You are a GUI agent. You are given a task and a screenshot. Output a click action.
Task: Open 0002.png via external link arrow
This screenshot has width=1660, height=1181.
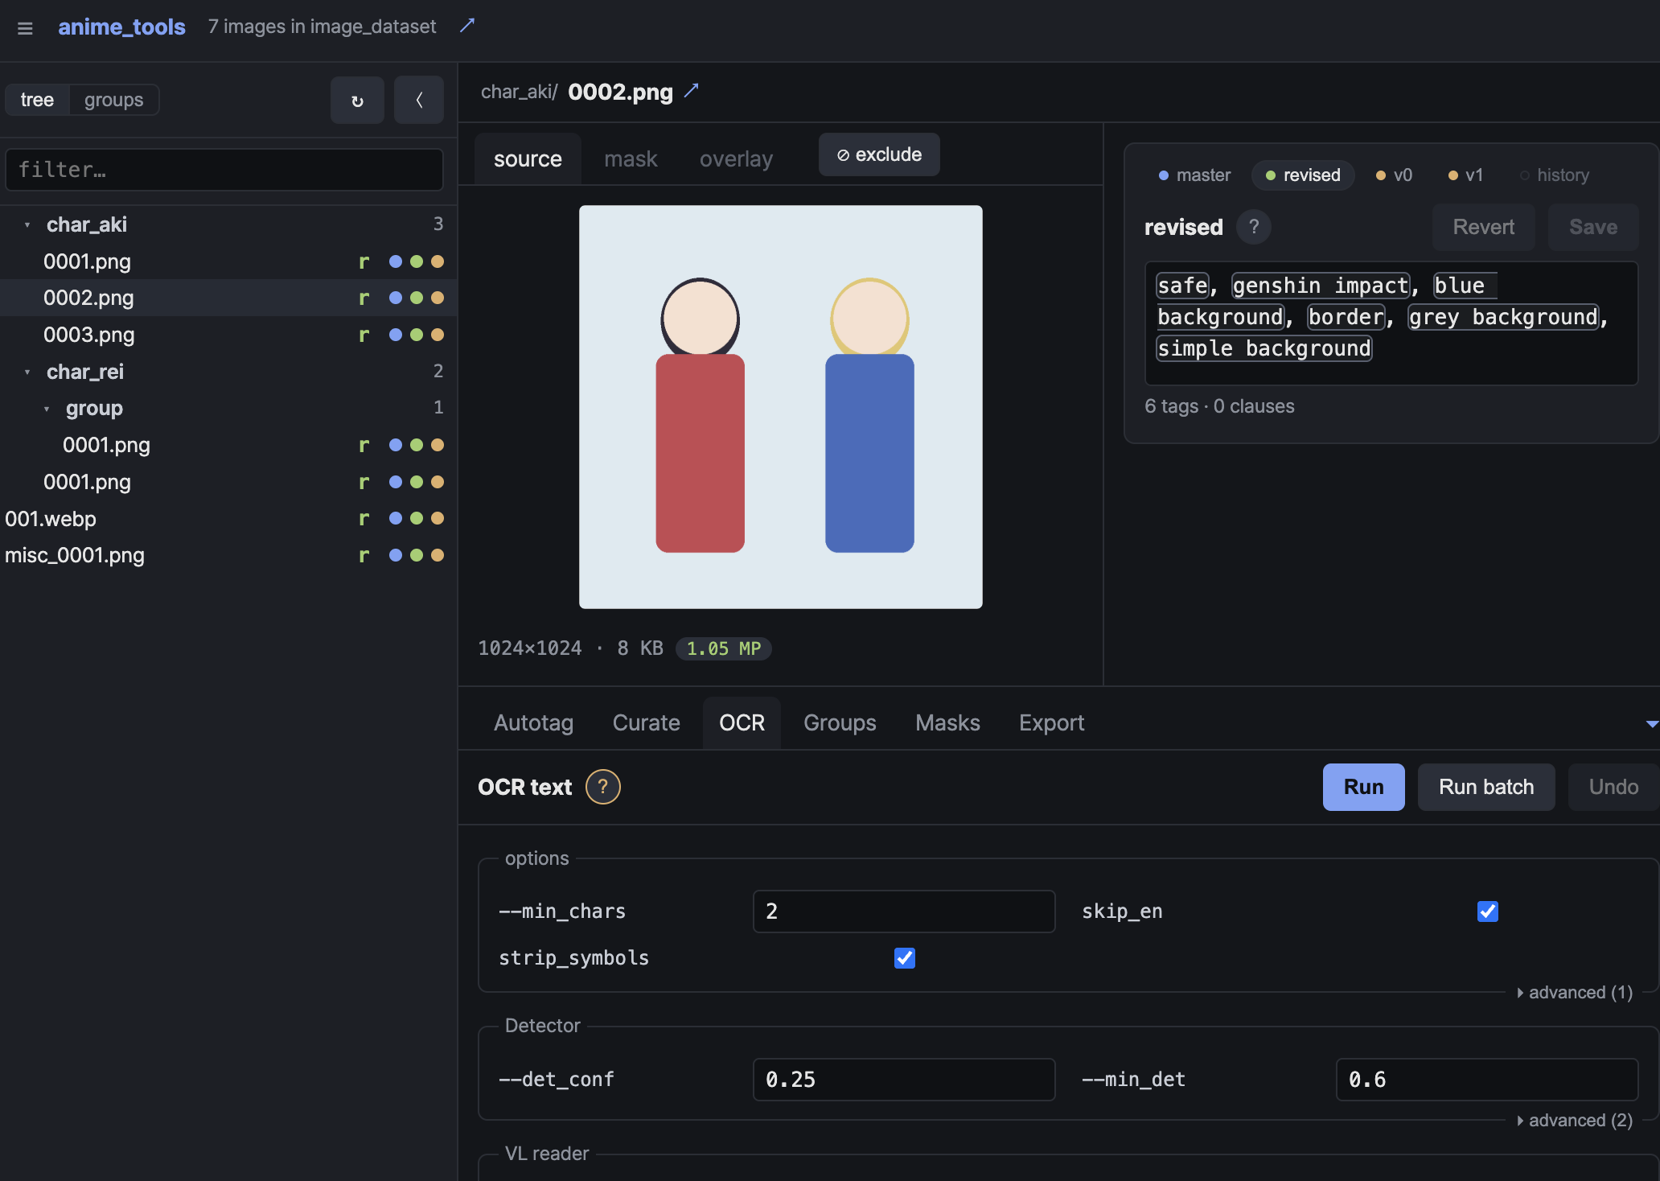[x=692, y=91]
